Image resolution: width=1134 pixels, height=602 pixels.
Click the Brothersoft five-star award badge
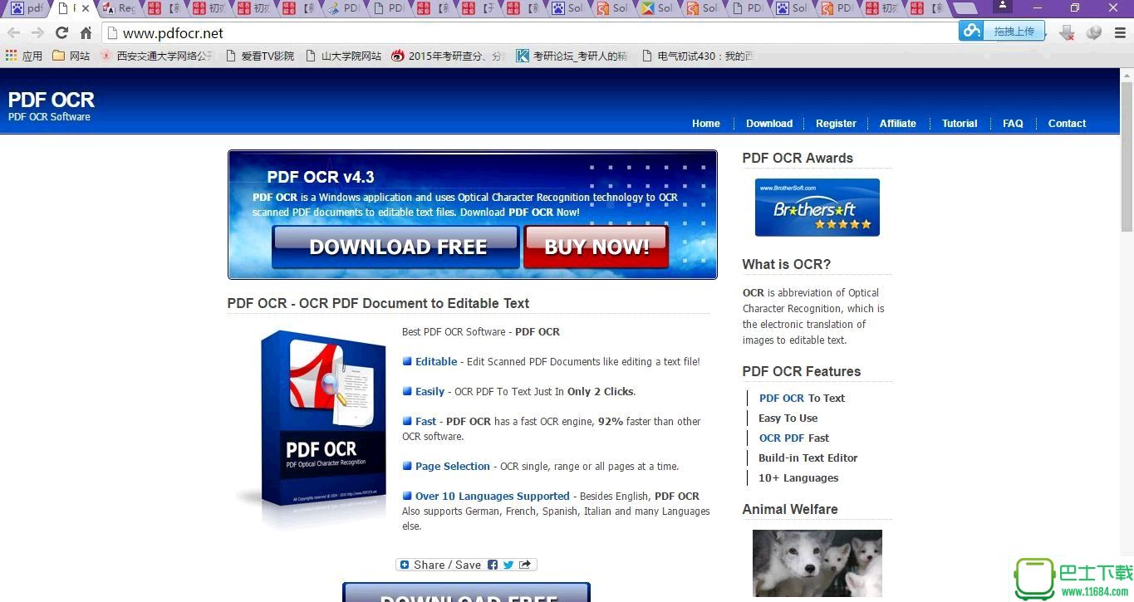(817, 208)
